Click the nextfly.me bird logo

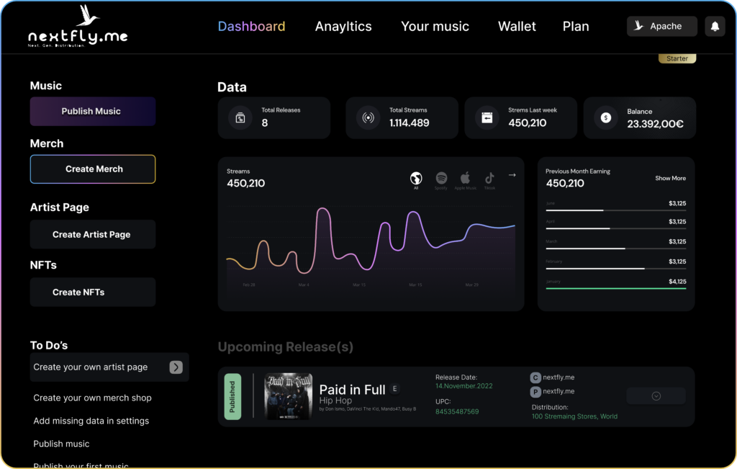click(x=78, y=27)
